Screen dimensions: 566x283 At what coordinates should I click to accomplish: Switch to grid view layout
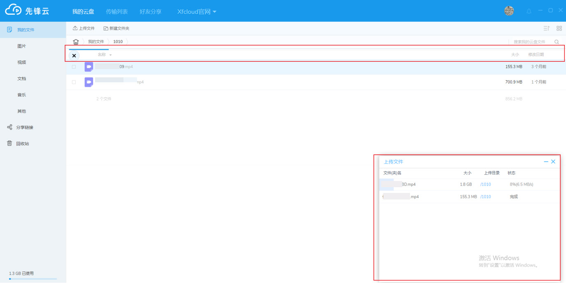point(559,28)
